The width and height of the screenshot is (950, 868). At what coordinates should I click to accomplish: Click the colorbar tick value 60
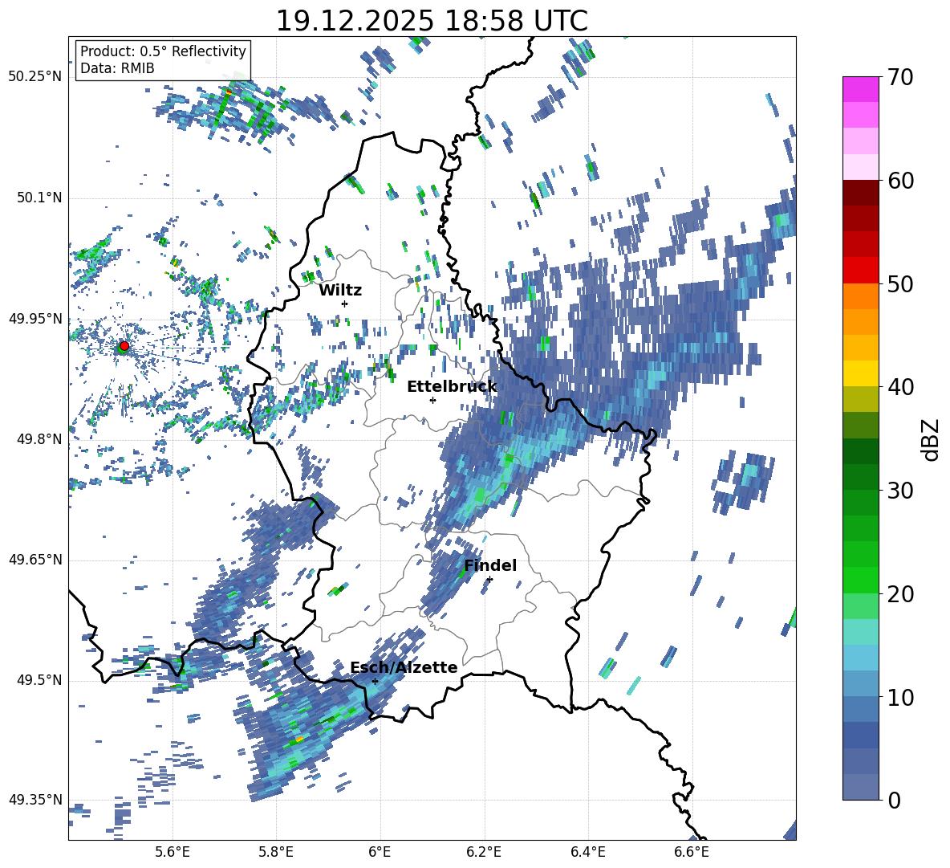pyautogui.click(x=900, y=181)
